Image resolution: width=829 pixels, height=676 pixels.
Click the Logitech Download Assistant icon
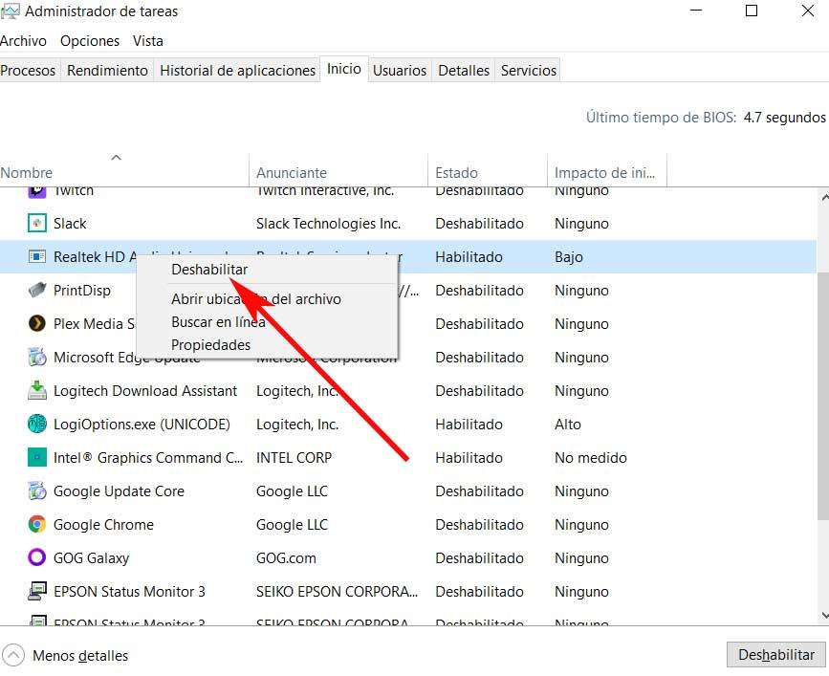point(37,390)
